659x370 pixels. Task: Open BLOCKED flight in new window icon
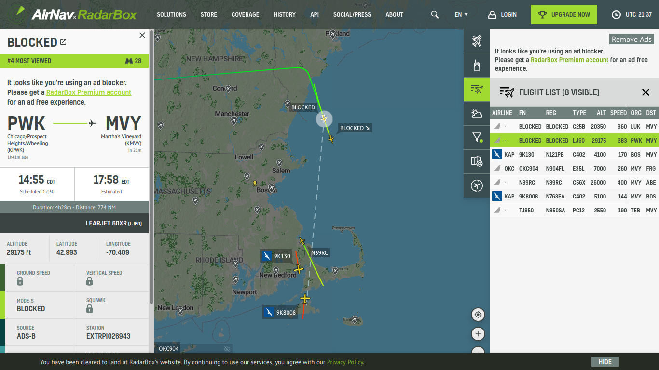63,42
